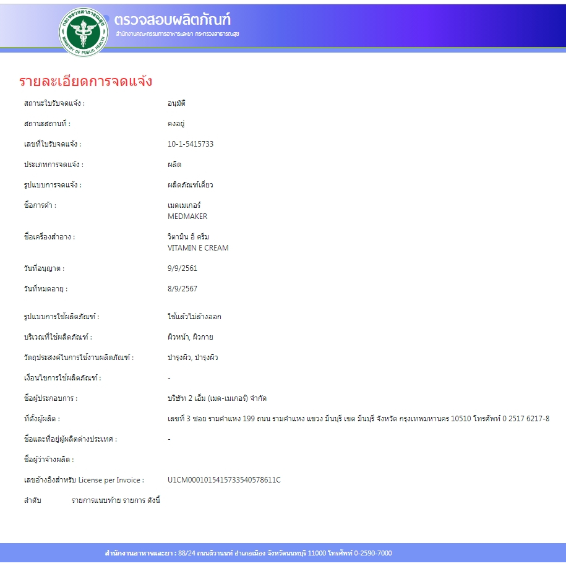Image resolution: width=566 pixels, height=566 pixels.
Task: Click the location status value คงอยู่
Action: pyautogui.click(x=176, y=124)
